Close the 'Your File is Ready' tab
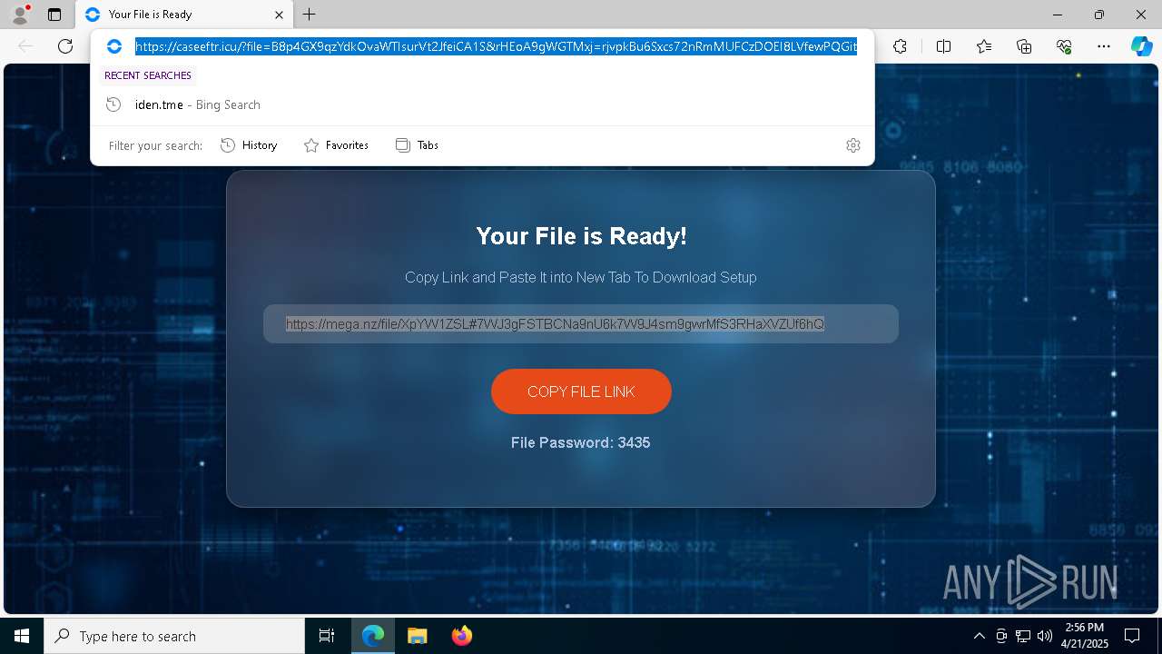 pyautogui.click(x=279, y=15)
